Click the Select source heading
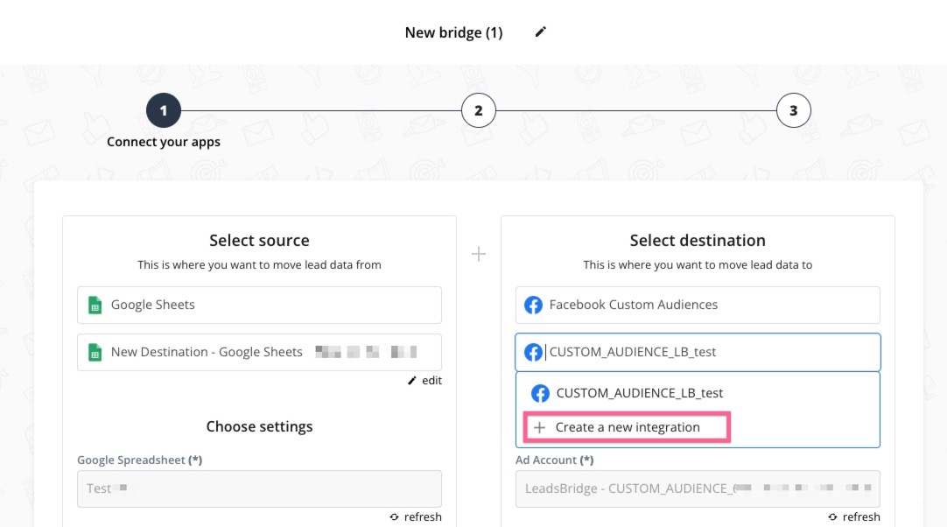 click(x=259, y=241)
